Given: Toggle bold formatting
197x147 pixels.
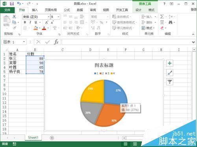Looking at the screenshot, I should click(25, 22).
